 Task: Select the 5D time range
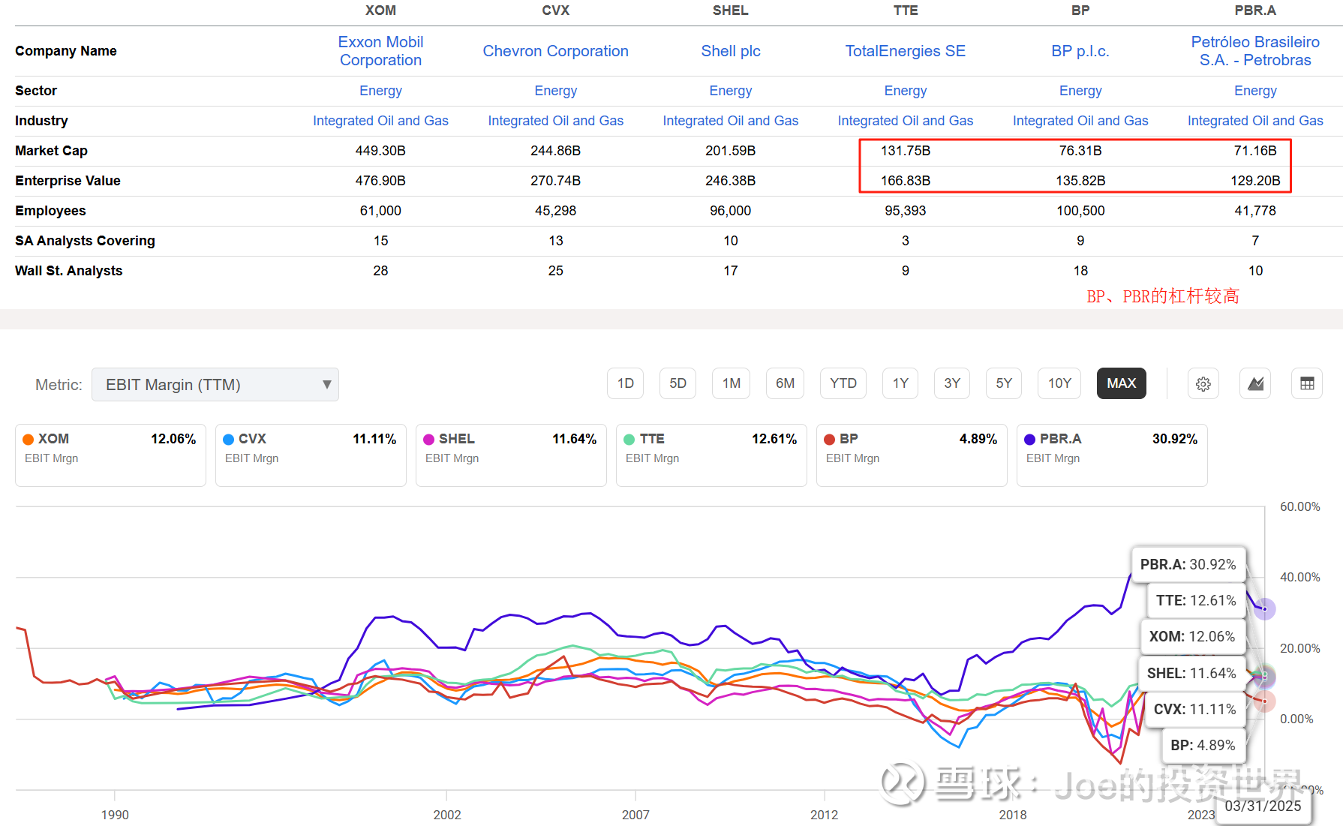click(x=678, y=383)
